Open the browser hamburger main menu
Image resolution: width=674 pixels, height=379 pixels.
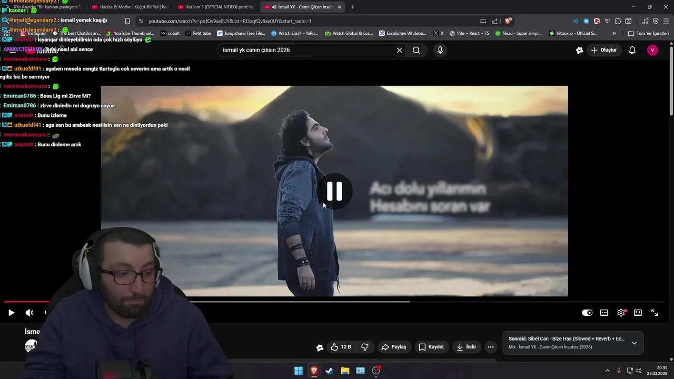666,21
